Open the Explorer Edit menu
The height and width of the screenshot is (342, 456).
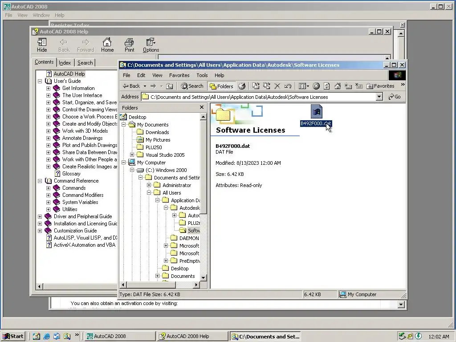pos(141,75)
